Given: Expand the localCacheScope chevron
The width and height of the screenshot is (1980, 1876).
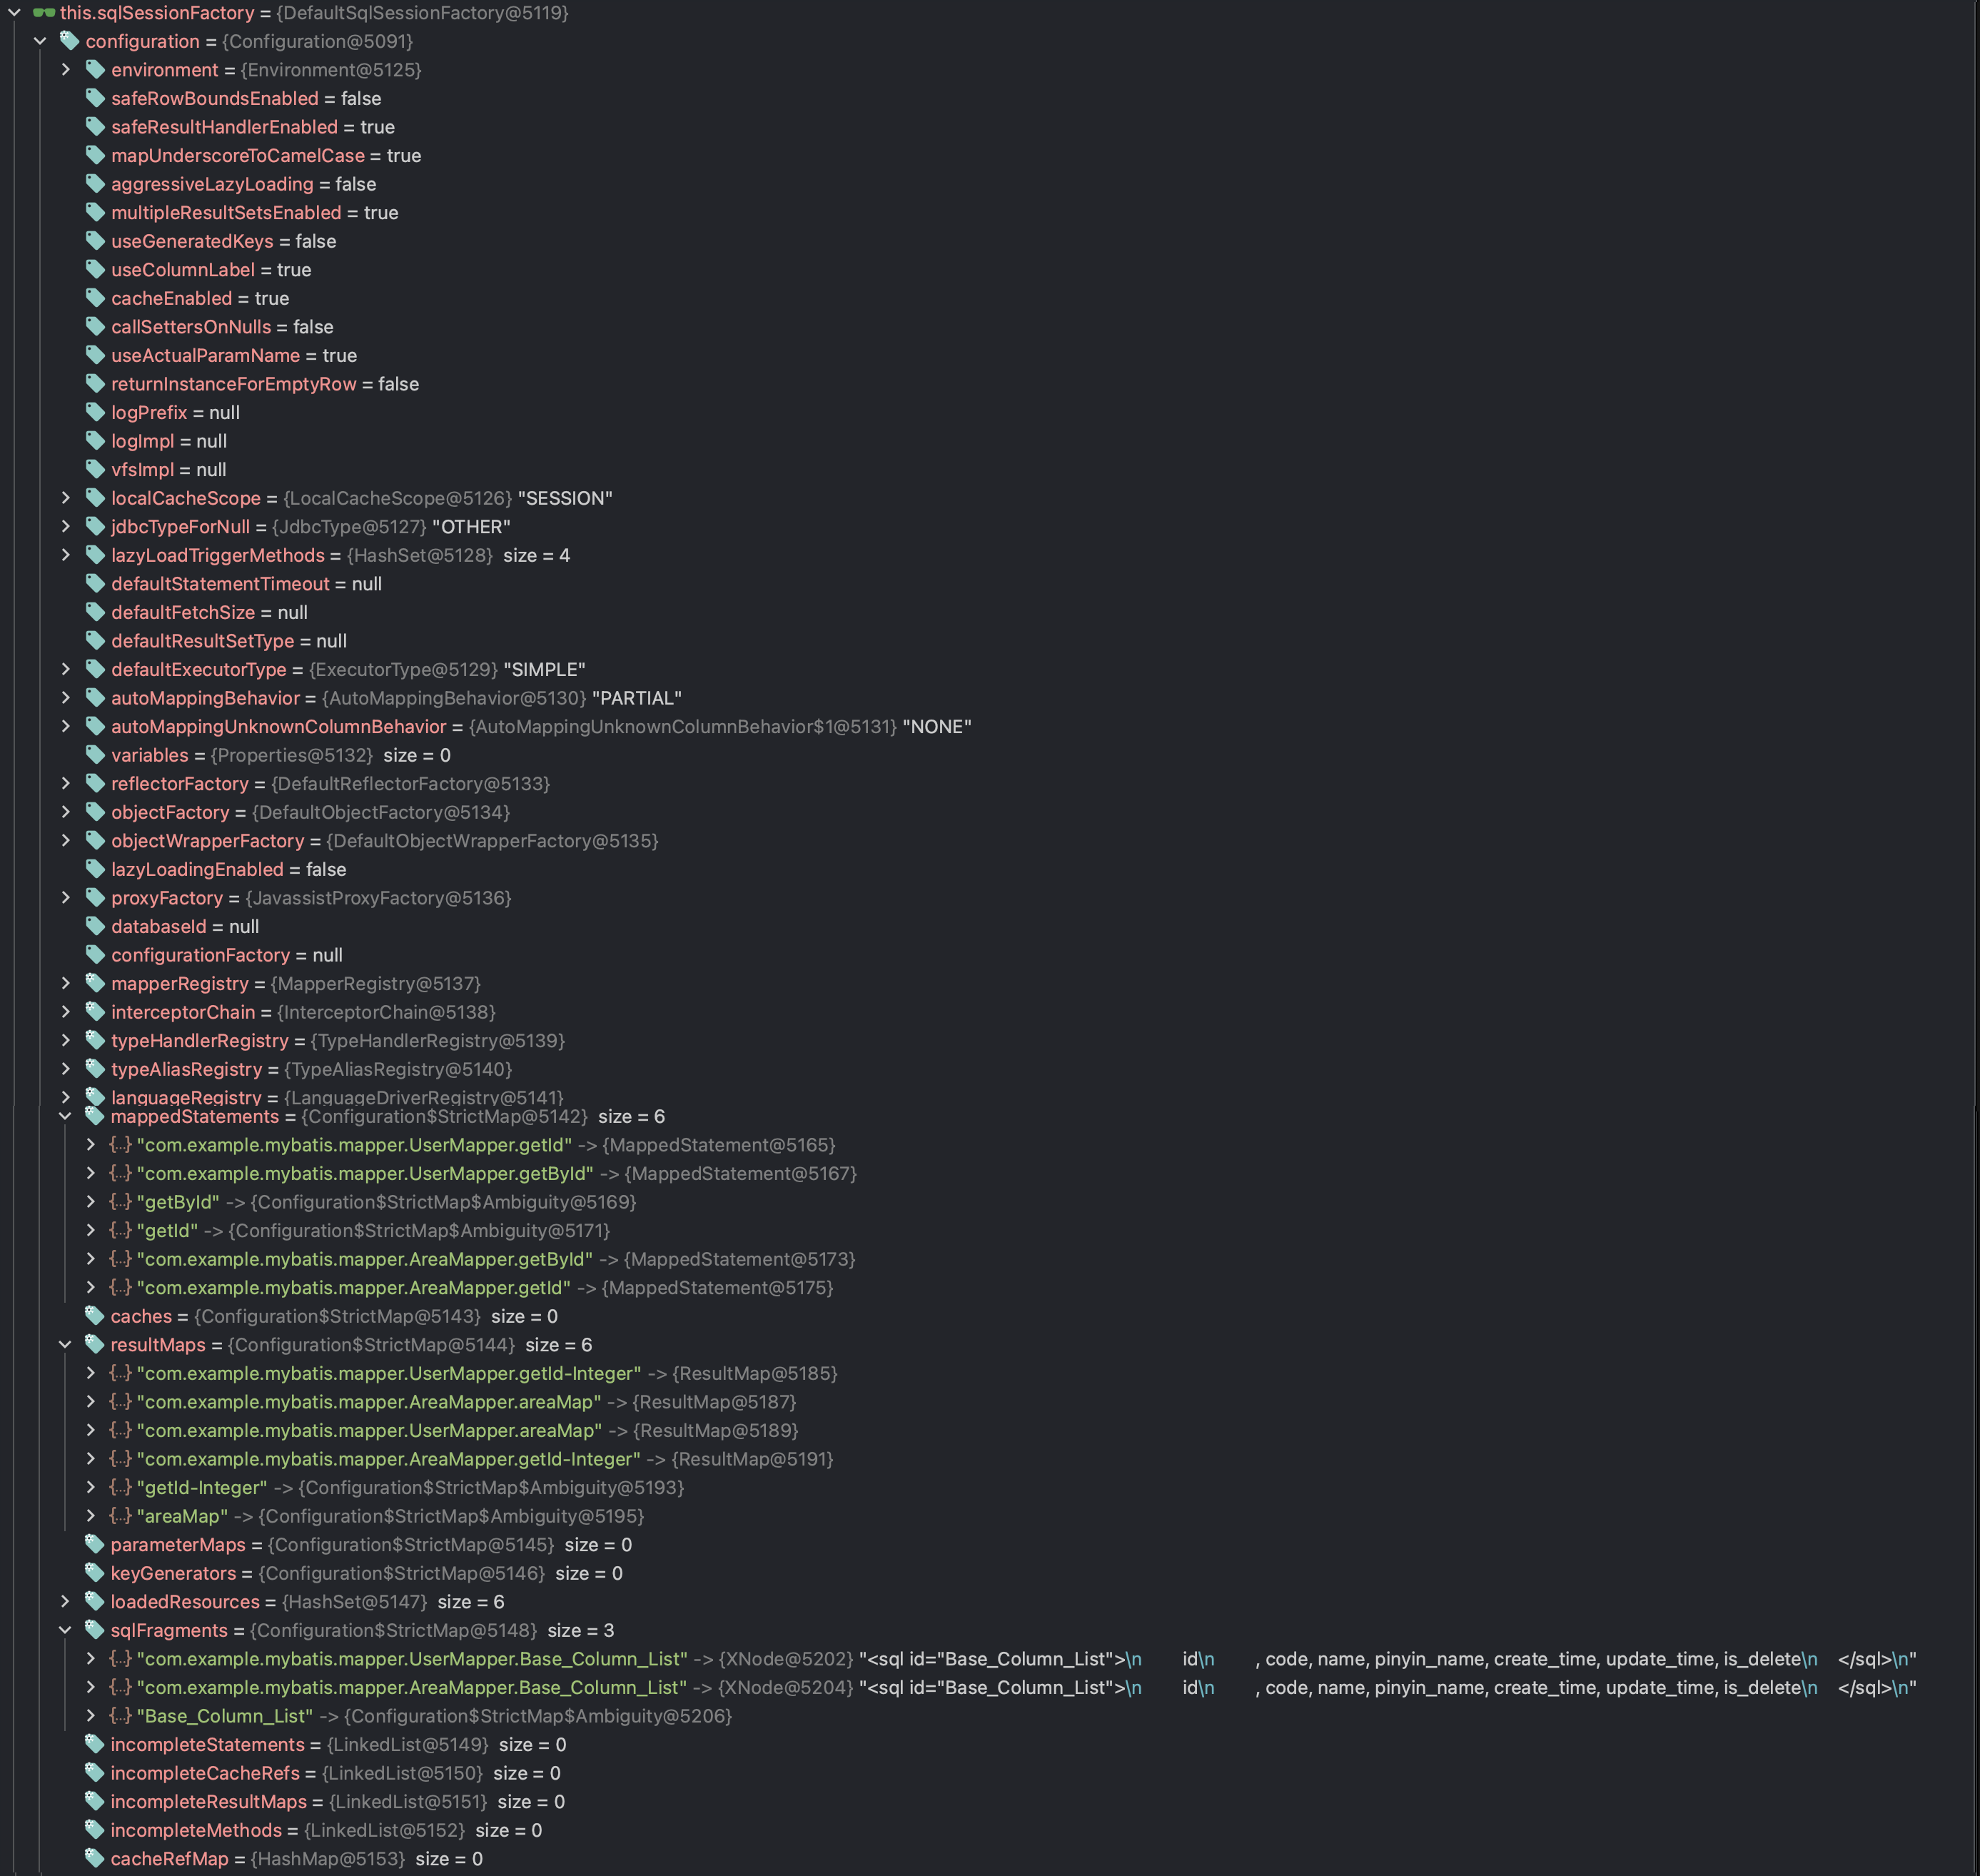Looking at the screenshot, I should (66, 498).
